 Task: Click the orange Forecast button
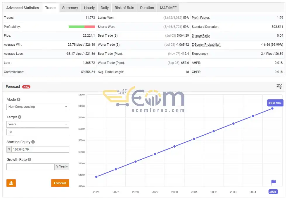[60, 183]
